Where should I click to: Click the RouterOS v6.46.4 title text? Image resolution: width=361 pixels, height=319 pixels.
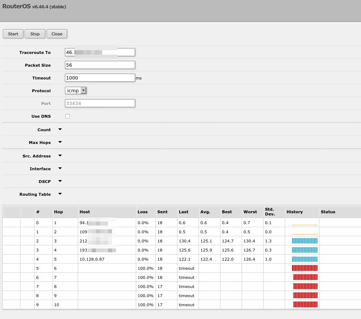(x=34, y=7)
